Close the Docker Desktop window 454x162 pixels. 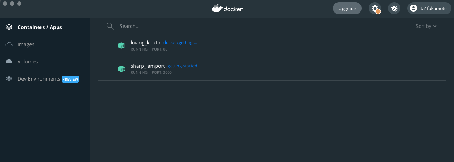tap(5, 4)
